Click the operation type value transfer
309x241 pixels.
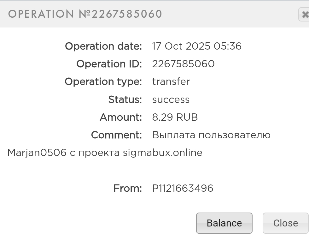(171, 81)
